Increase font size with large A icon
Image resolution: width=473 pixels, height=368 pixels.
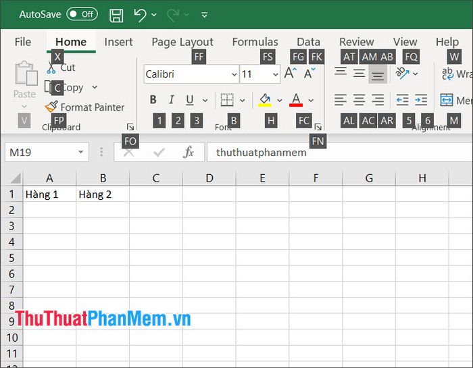coord(290,73)
